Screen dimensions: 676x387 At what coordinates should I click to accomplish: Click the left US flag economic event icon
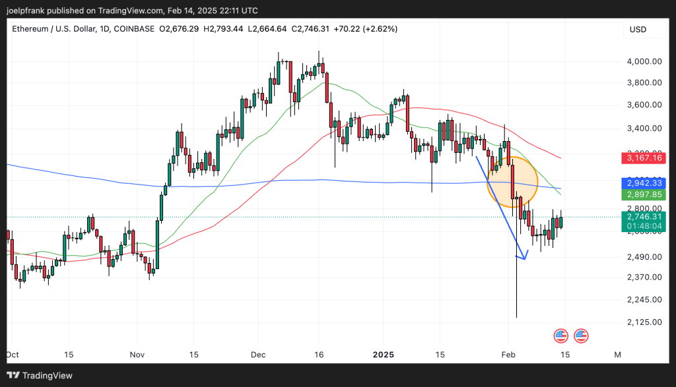coord(560,336)
